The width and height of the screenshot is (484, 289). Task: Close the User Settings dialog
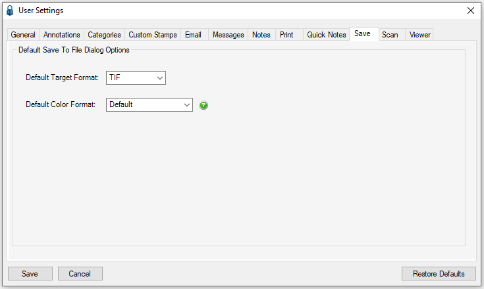[471, 11]
